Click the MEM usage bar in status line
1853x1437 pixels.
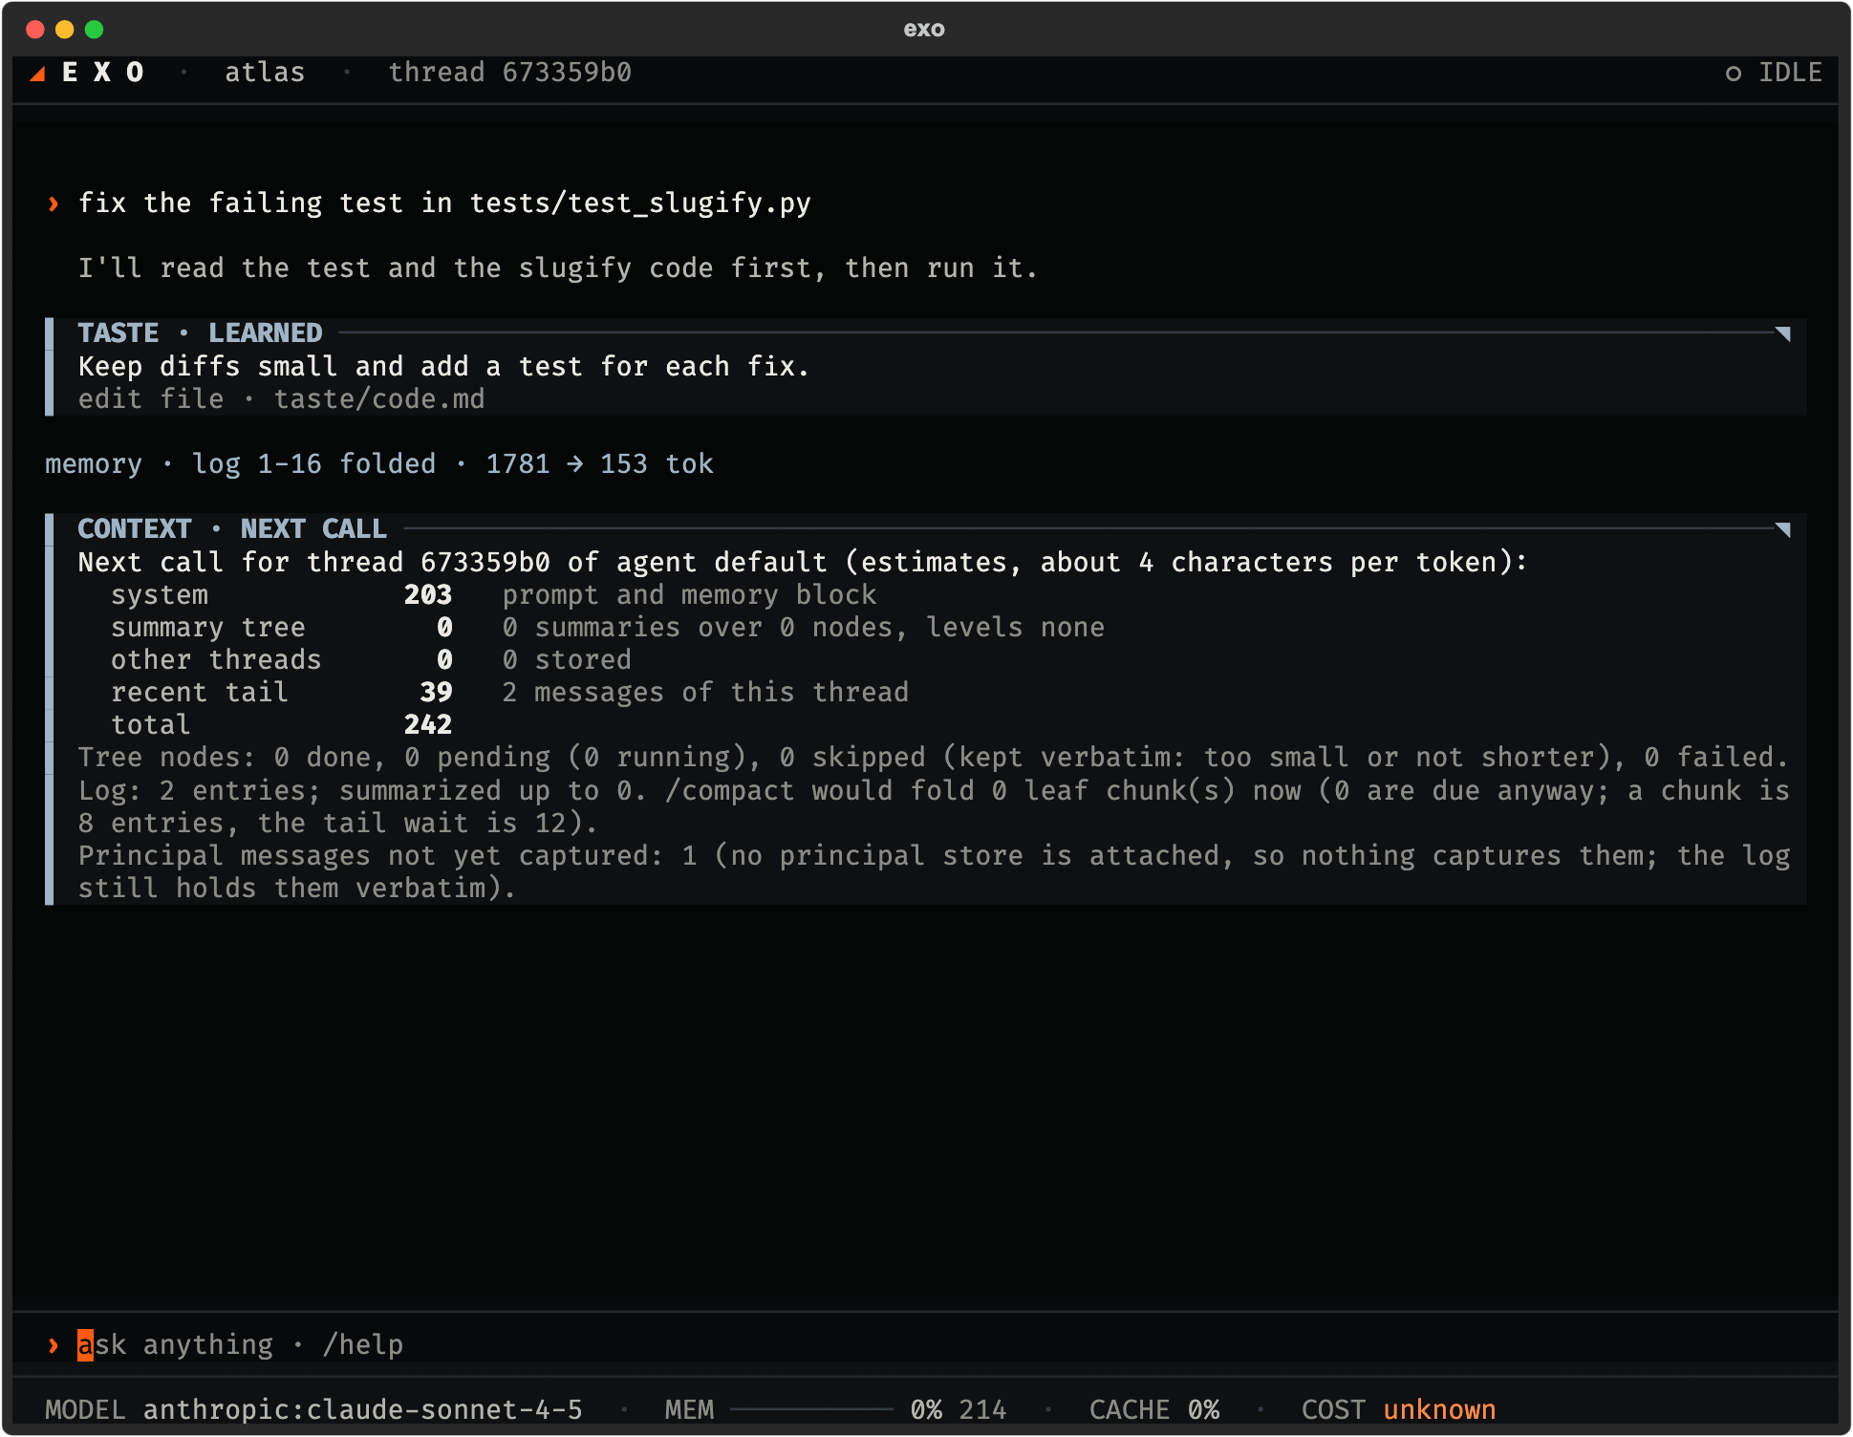click(811, 1409)
